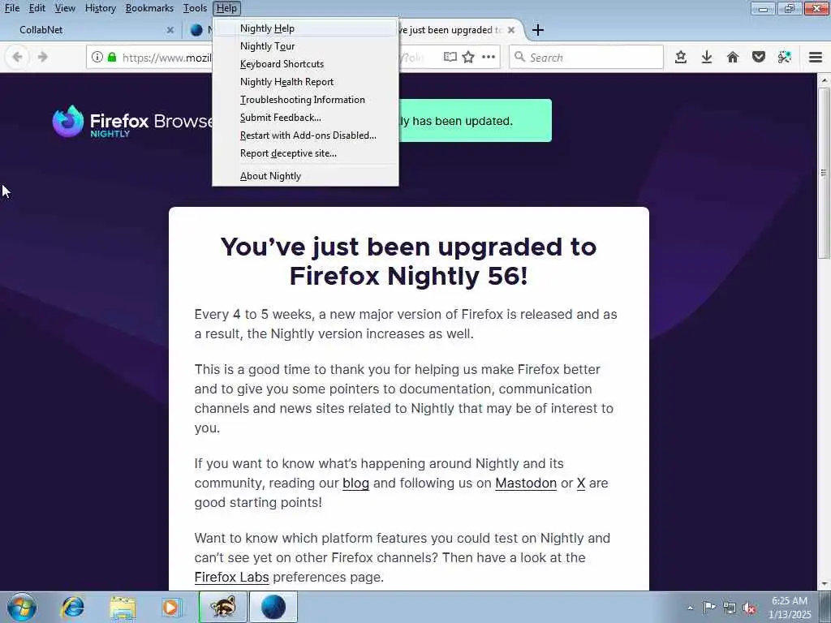
Task: Click the green secure padlock icon
Action: point(112,58)
